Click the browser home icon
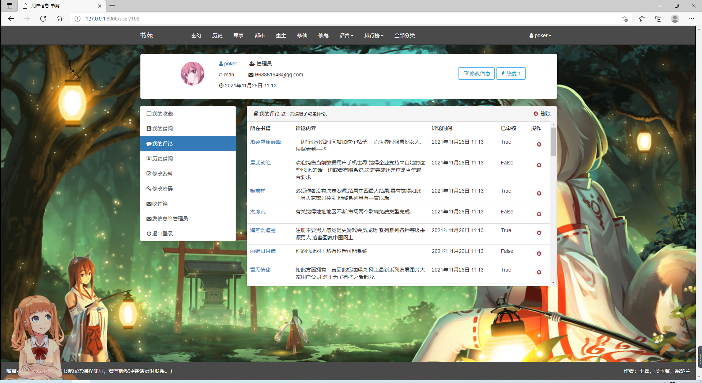Screen dimensions: 702x383 coord(59,19)
